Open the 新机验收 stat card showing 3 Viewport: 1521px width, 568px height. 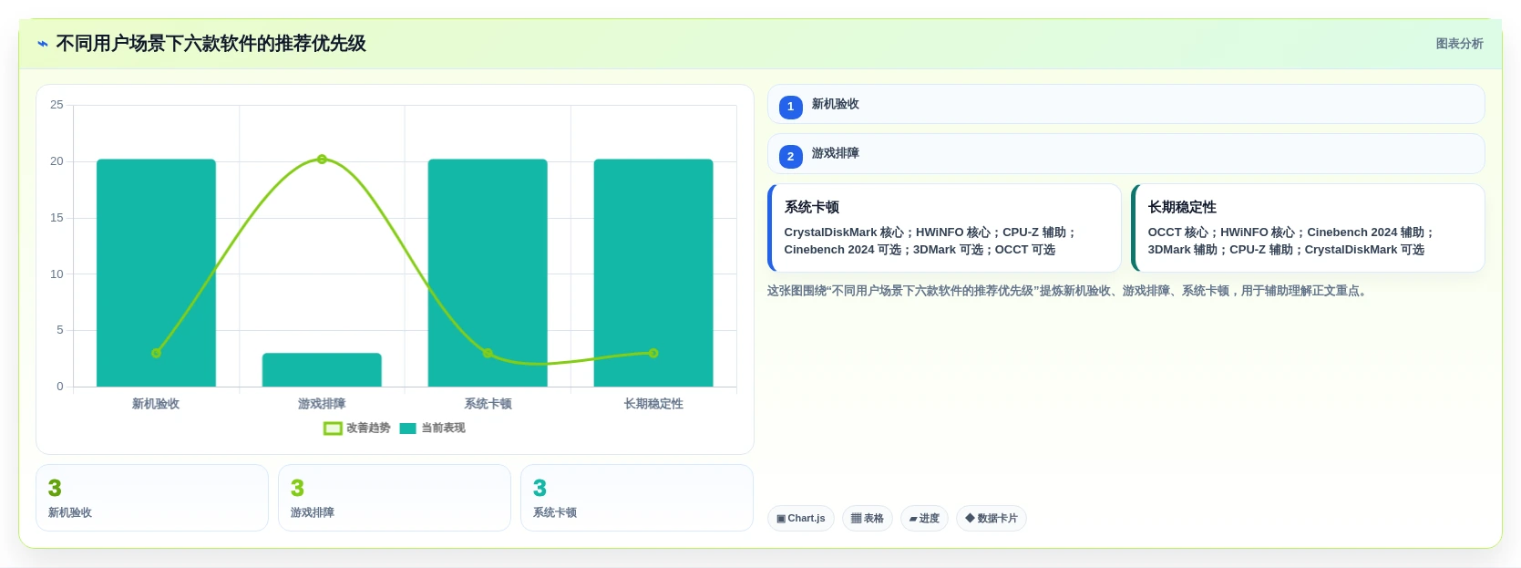pos(152,498)
